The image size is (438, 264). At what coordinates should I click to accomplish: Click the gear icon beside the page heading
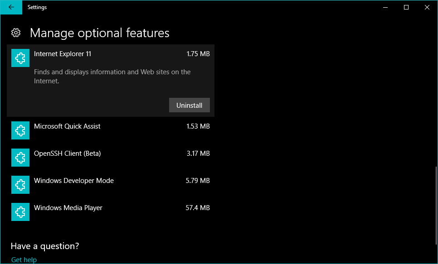(16, 33)
